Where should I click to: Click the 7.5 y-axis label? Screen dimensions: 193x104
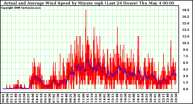[x=186, y=56]
